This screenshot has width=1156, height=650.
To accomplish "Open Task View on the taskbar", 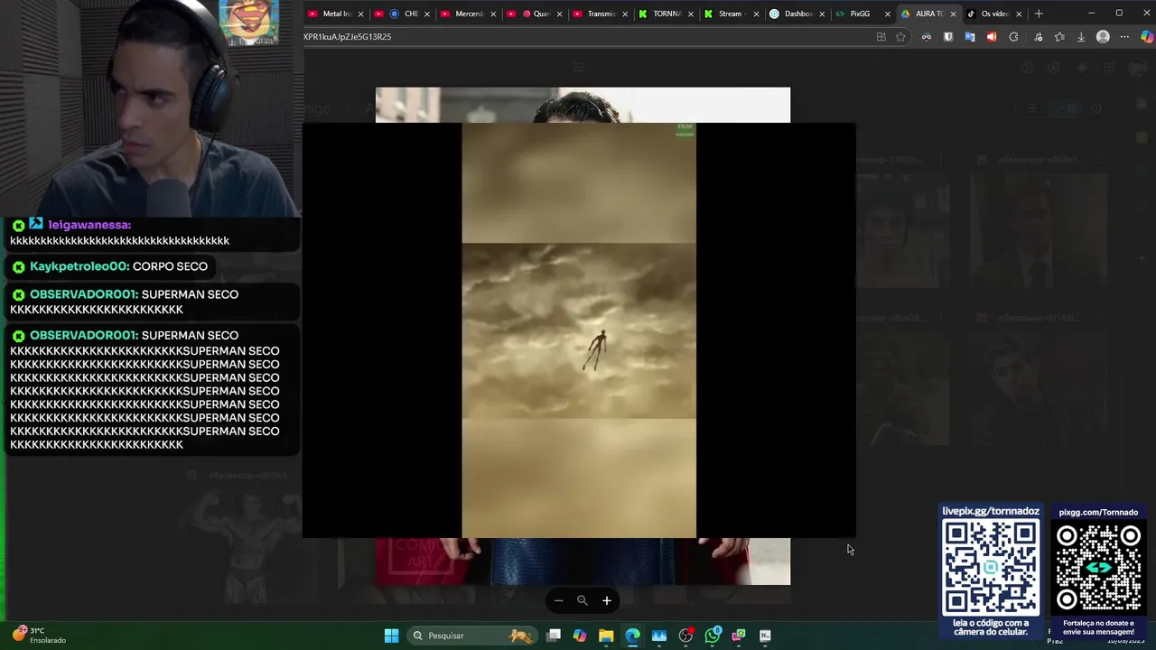I will (x=554, y=636).
